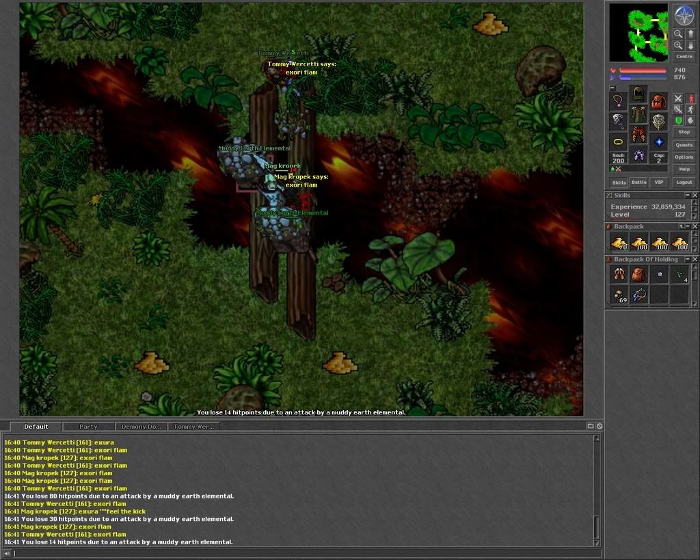The image size is (700, 560).
Task: Toggle secure mode hand button
Action: 690,120
